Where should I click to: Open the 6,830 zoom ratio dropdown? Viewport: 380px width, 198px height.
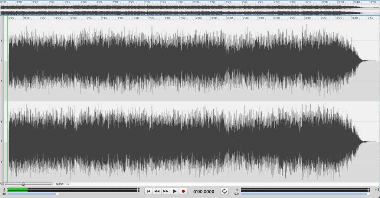[62, 184]
